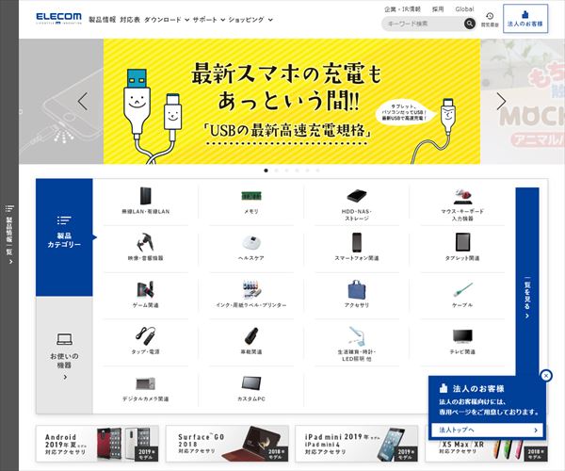
Task: Select the last carousel indicator dot
Action: (x=318, y=171)
